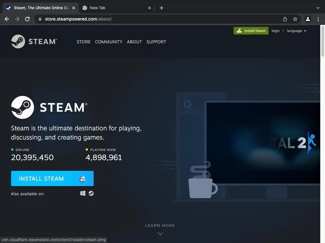Click the large Steam hero logo
The width and height of the screenshot is (325, 243).
(x=49, y=107)
